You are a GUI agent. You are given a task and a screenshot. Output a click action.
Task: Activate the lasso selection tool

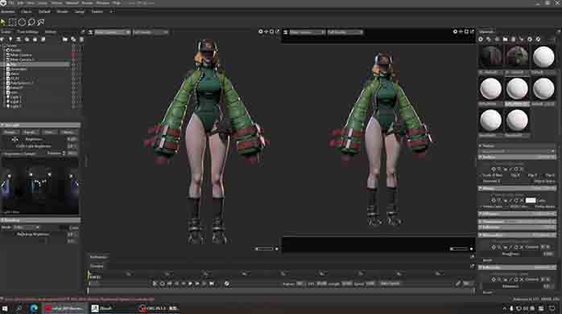click(x=31, y=22)
